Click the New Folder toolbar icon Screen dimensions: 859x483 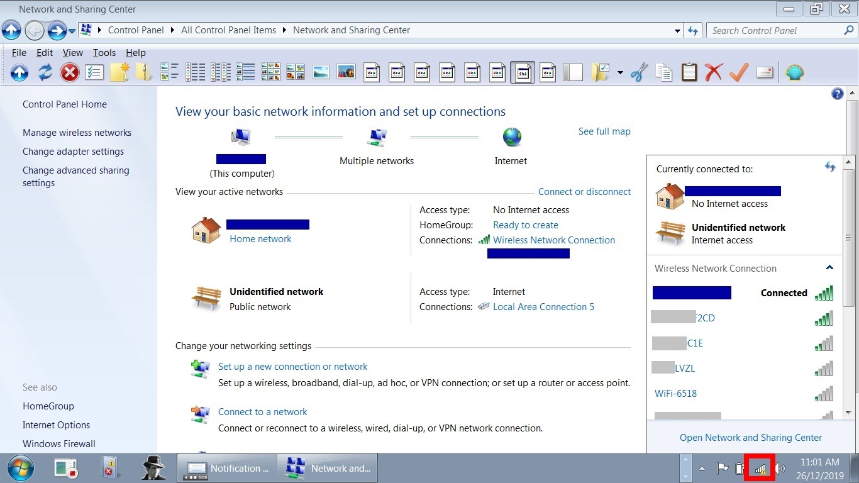click(119, 73)
